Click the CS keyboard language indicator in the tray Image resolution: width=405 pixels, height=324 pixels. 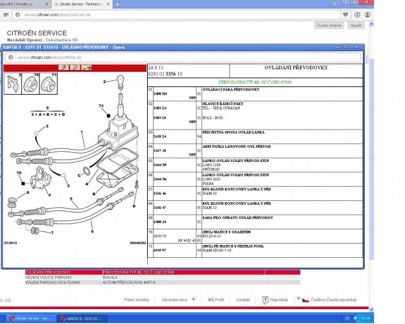click(x=347, y=318)
